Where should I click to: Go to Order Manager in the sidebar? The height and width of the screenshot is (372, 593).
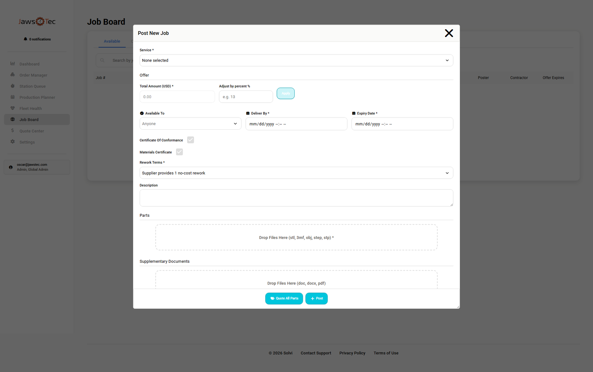[x=37, y=75]
